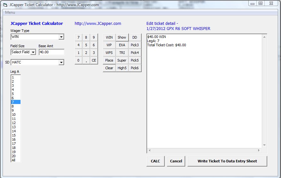Select the Pick6 wager button
This screenshot has height=178, width=281.
[135, 68]
